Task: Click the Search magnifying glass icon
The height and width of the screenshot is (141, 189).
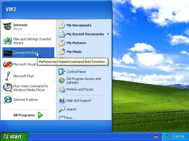Action: tap(62, 109)
